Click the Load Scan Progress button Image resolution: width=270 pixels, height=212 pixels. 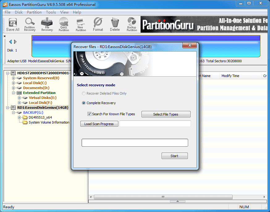click(99, 124)
